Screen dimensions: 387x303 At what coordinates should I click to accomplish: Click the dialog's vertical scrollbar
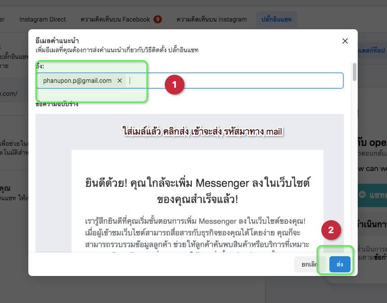(355, 72)
